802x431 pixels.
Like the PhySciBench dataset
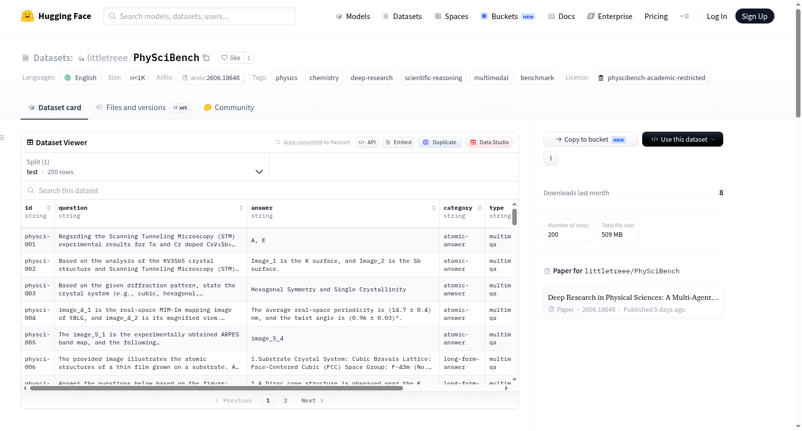(231, 58)
